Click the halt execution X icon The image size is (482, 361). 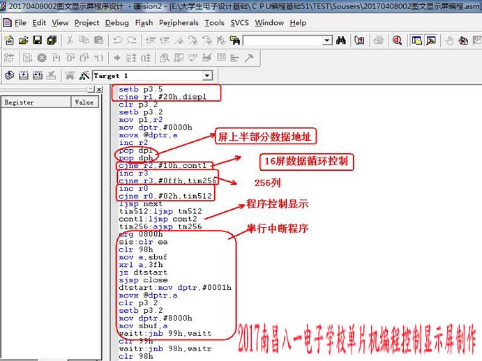pyautogui.click(x=42, y=58)
